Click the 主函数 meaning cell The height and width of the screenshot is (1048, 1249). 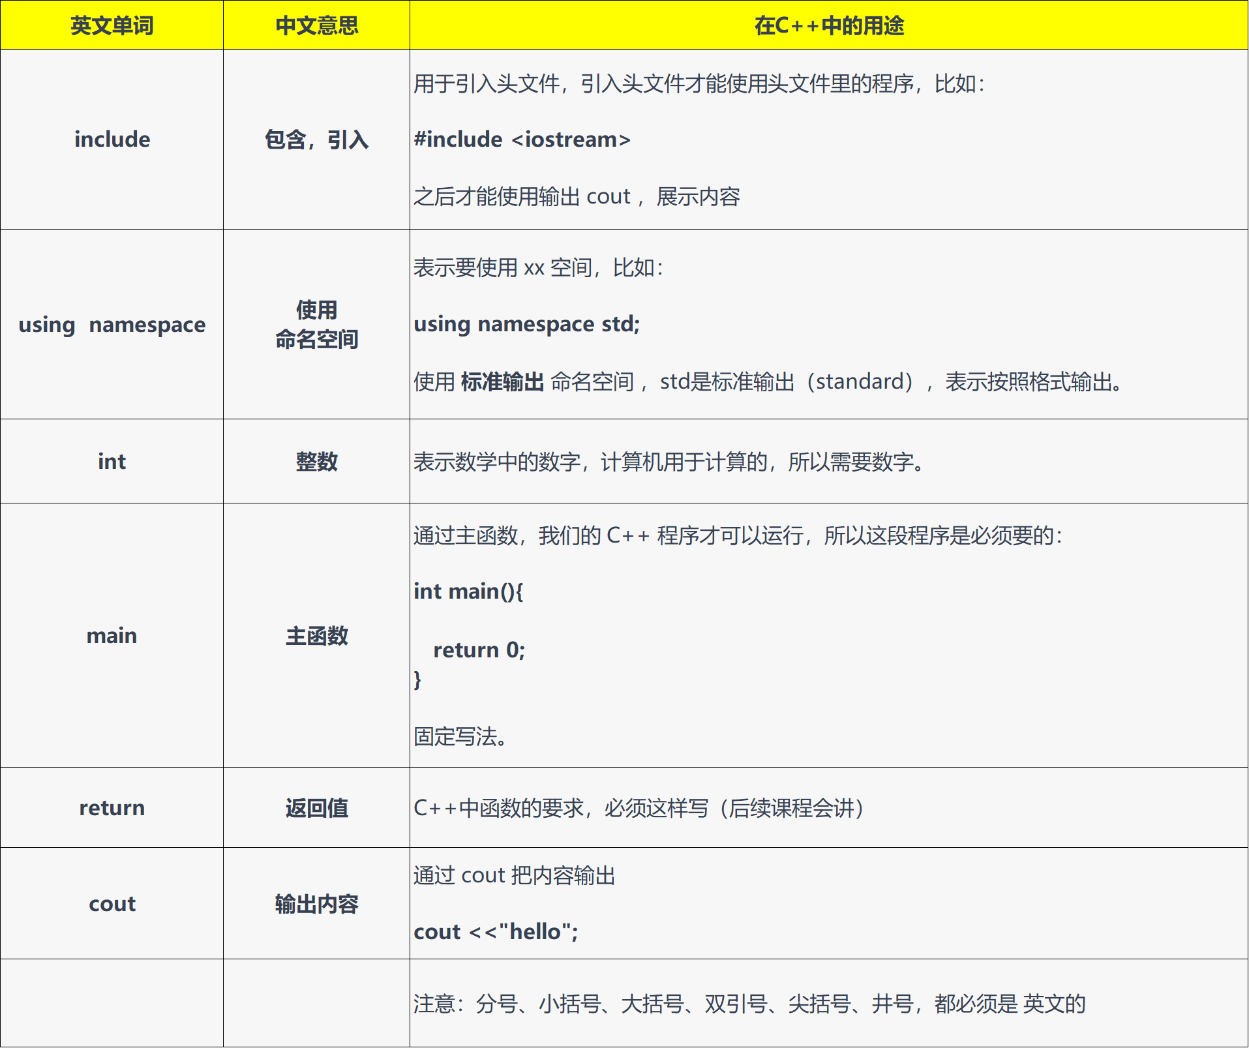[316, 636]
